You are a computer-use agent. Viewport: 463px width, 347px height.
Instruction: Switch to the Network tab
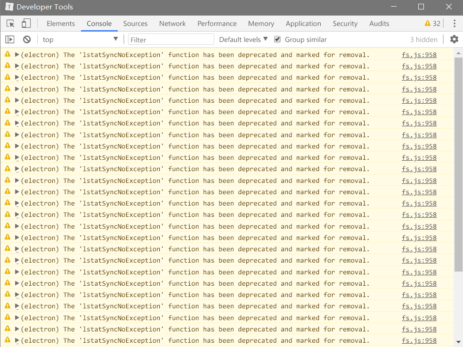click(172, 23)
